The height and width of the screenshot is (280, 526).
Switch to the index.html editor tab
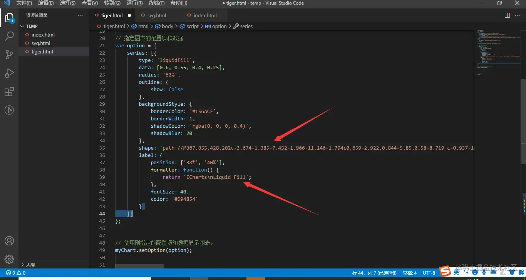click(x=205, y=15)
